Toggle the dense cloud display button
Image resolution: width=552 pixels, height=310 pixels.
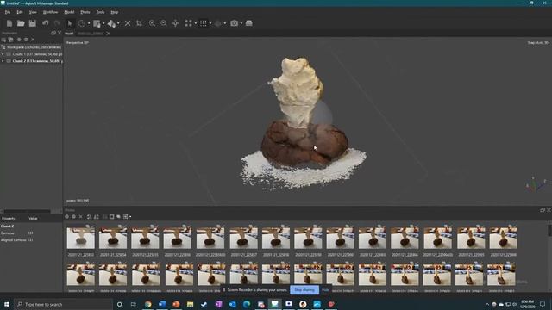pos(204,23)
